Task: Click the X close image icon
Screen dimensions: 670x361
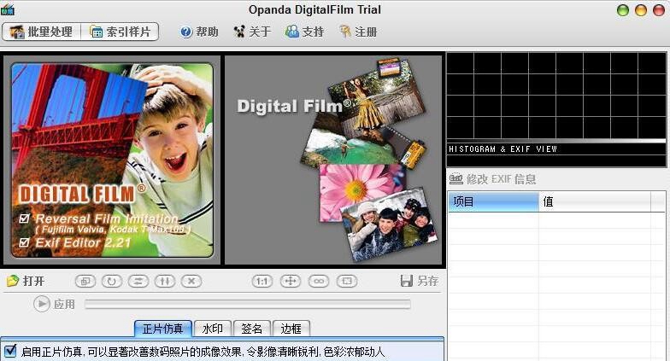Action: coord(191,282)
